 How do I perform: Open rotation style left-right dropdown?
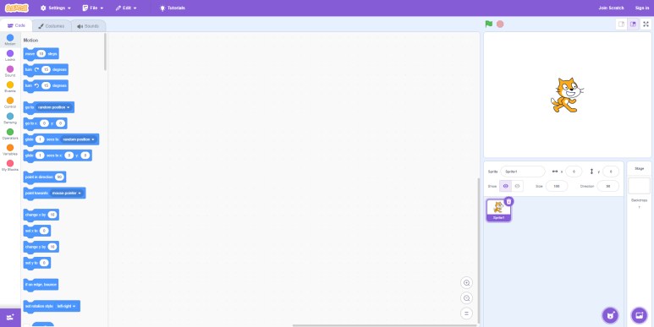click(x=67, y=306)
